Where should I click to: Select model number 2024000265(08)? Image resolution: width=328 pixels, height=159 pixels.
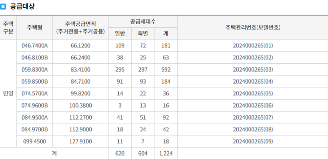point(253,130)
